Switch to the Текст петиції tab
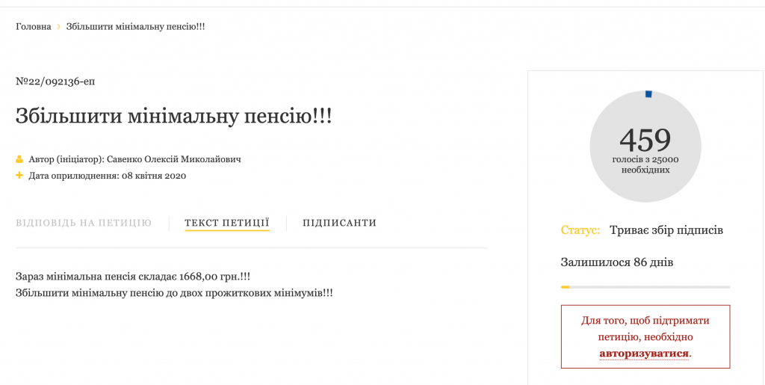765x385 pixels. pyautogui.click(x=227, y=223)
